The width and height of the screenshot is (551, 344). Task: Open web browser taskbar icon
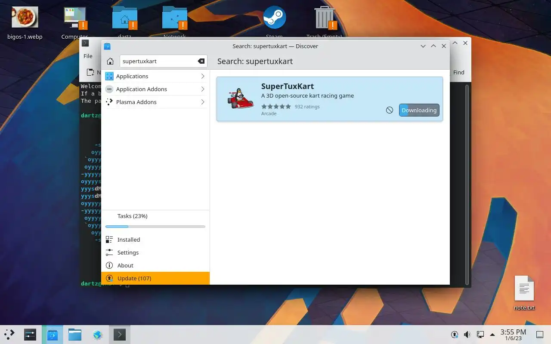click(97, 334)
